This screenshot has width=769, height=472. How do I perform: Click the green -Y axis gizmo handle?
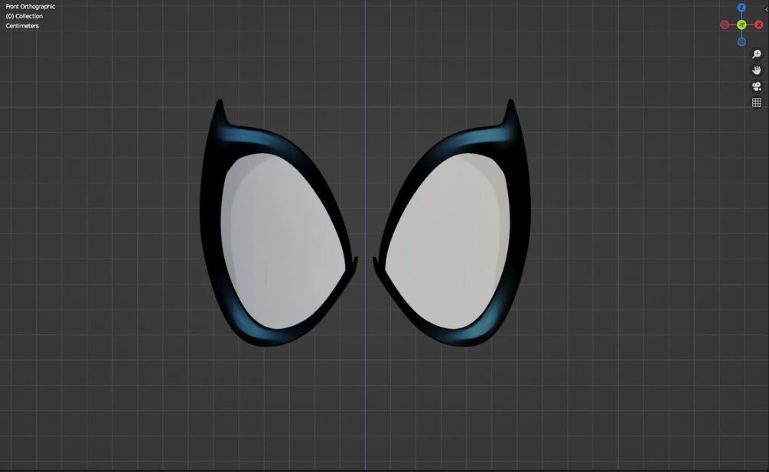[x=741, y=24]
